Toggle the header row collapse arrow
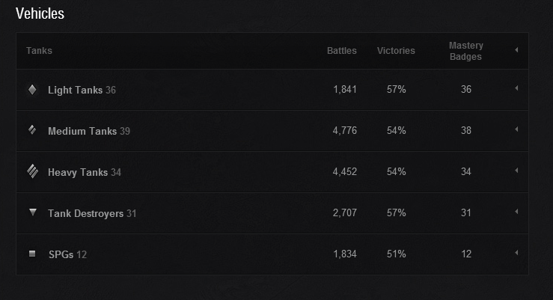 516,50
